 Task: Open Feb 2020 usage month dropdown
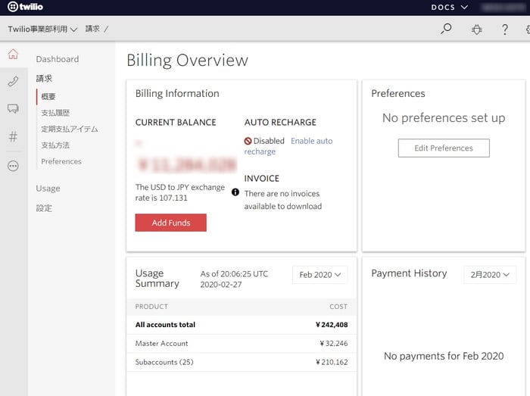320,275
